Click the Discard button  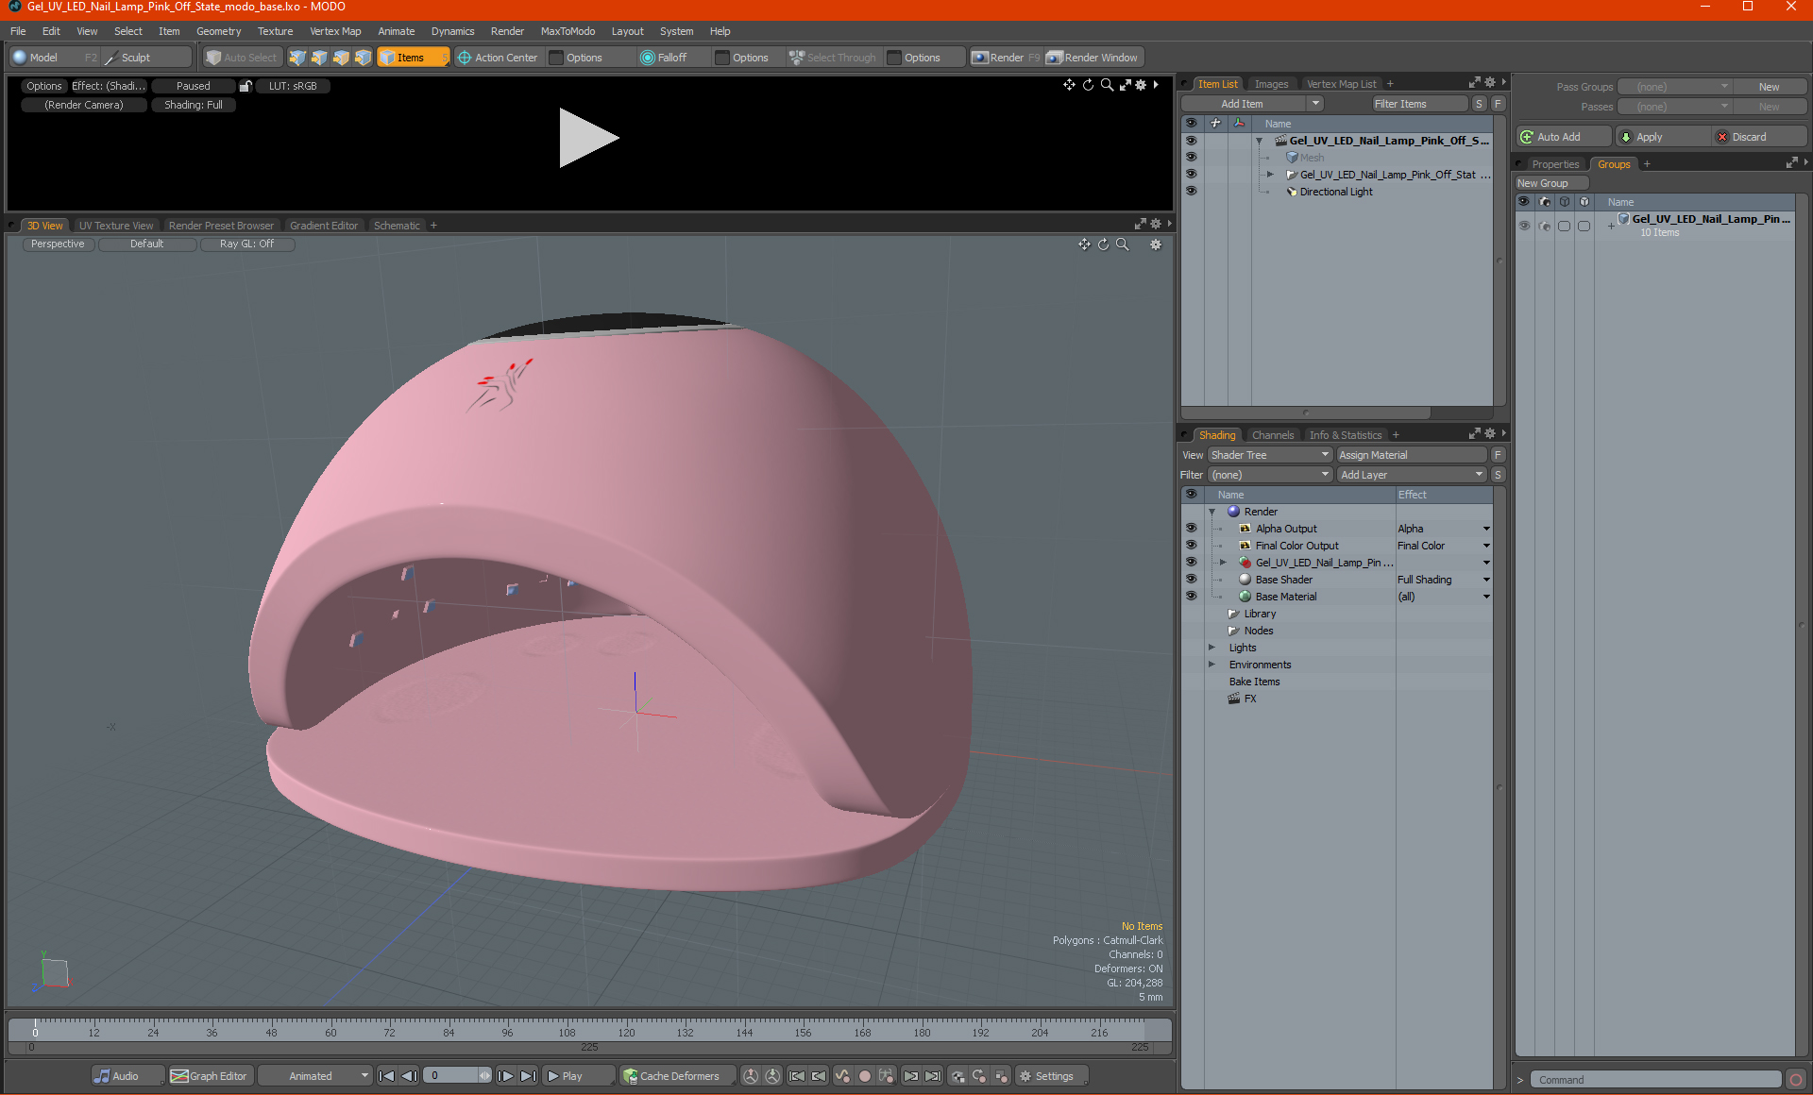[x=1760, y=137]
